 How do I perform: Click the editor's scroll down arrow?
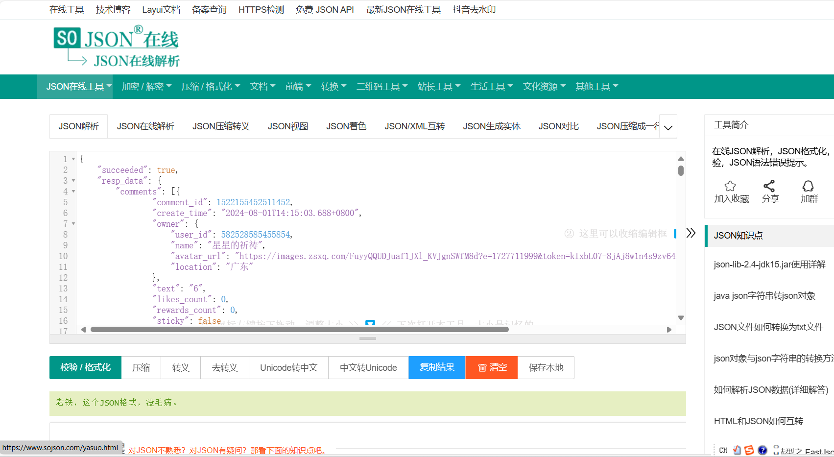pos(681,318)
